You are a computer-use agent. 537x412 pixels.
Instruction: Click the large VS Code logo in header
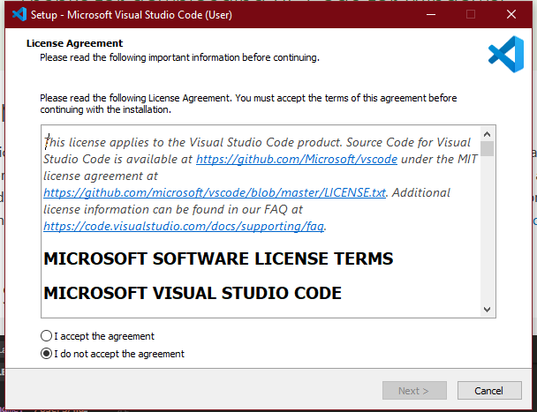[x=506, y=54]
